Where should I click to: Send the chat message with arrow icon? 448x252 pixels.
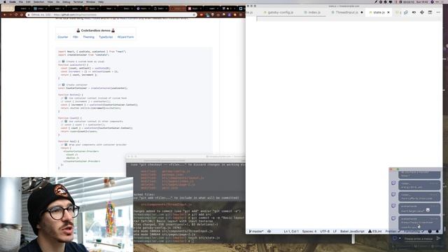tap(438, 238)
